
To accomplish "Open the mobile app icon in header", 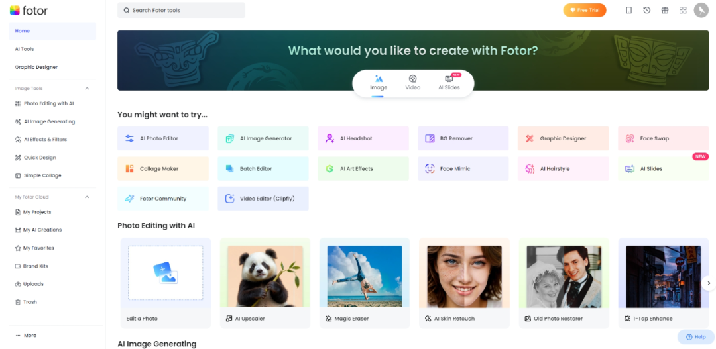I will [x=628, y=10].
